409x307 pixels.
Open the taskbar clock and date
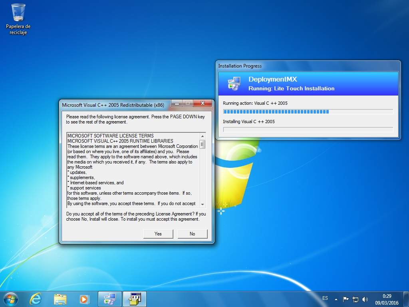(x=387, y=299)
